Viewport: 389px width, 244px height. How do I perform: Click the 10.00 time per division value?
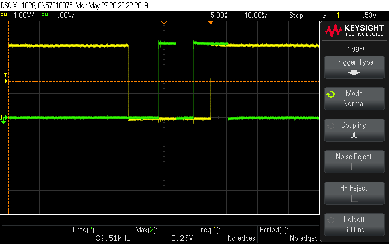(256, 16)
